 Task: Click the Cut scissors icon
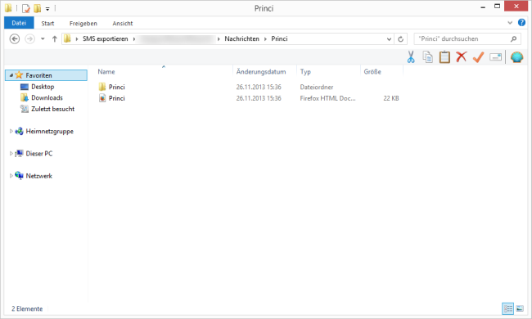pos(411,57)
